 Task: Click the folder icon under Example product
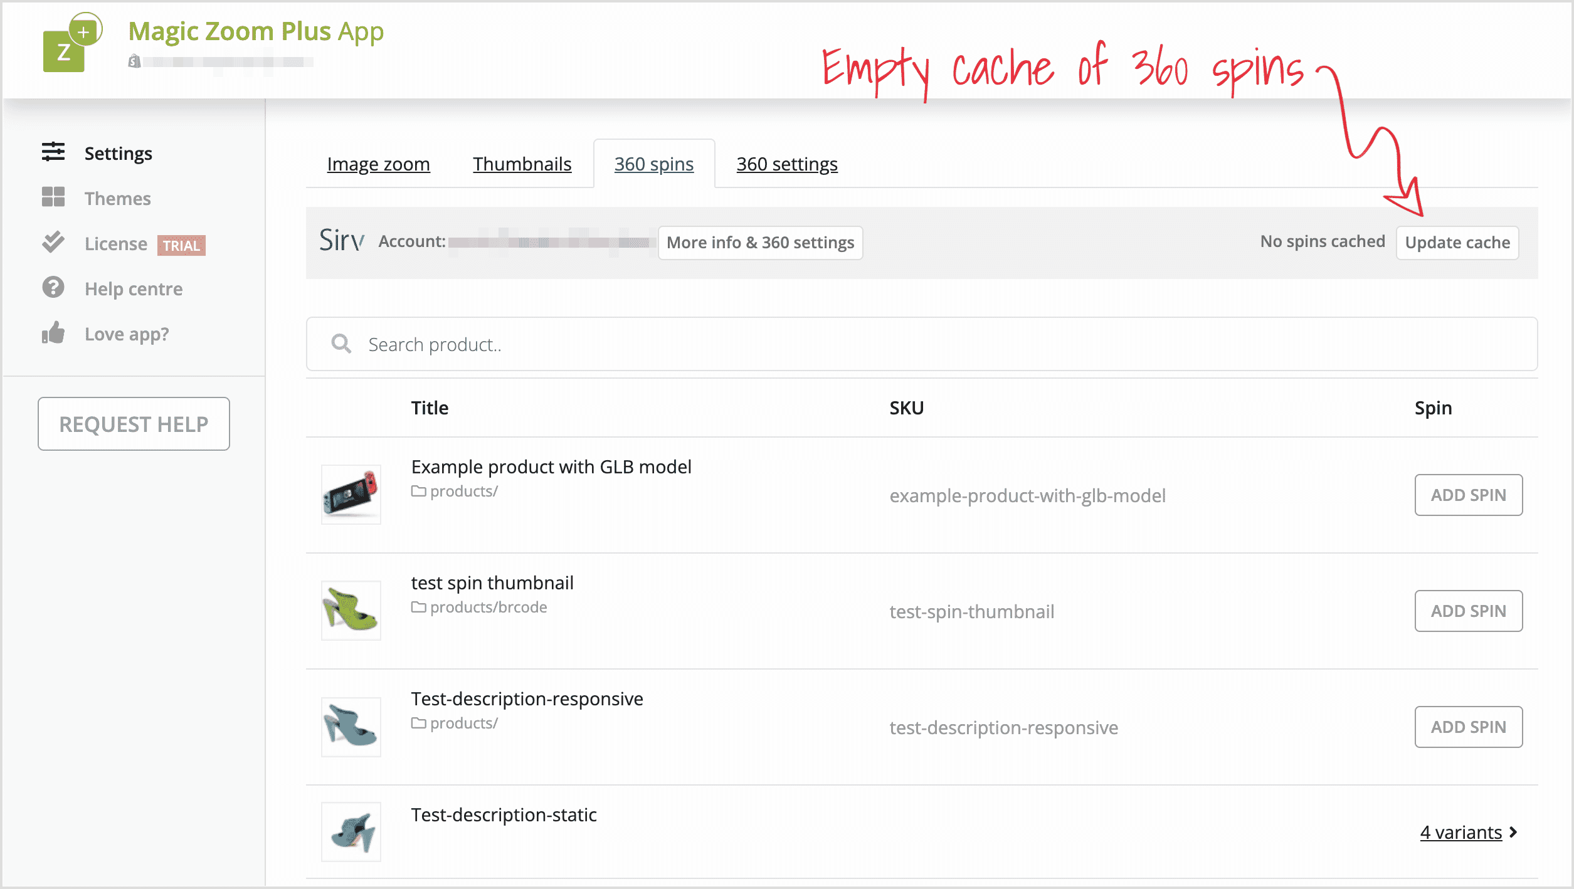click(x=419, y=491)
